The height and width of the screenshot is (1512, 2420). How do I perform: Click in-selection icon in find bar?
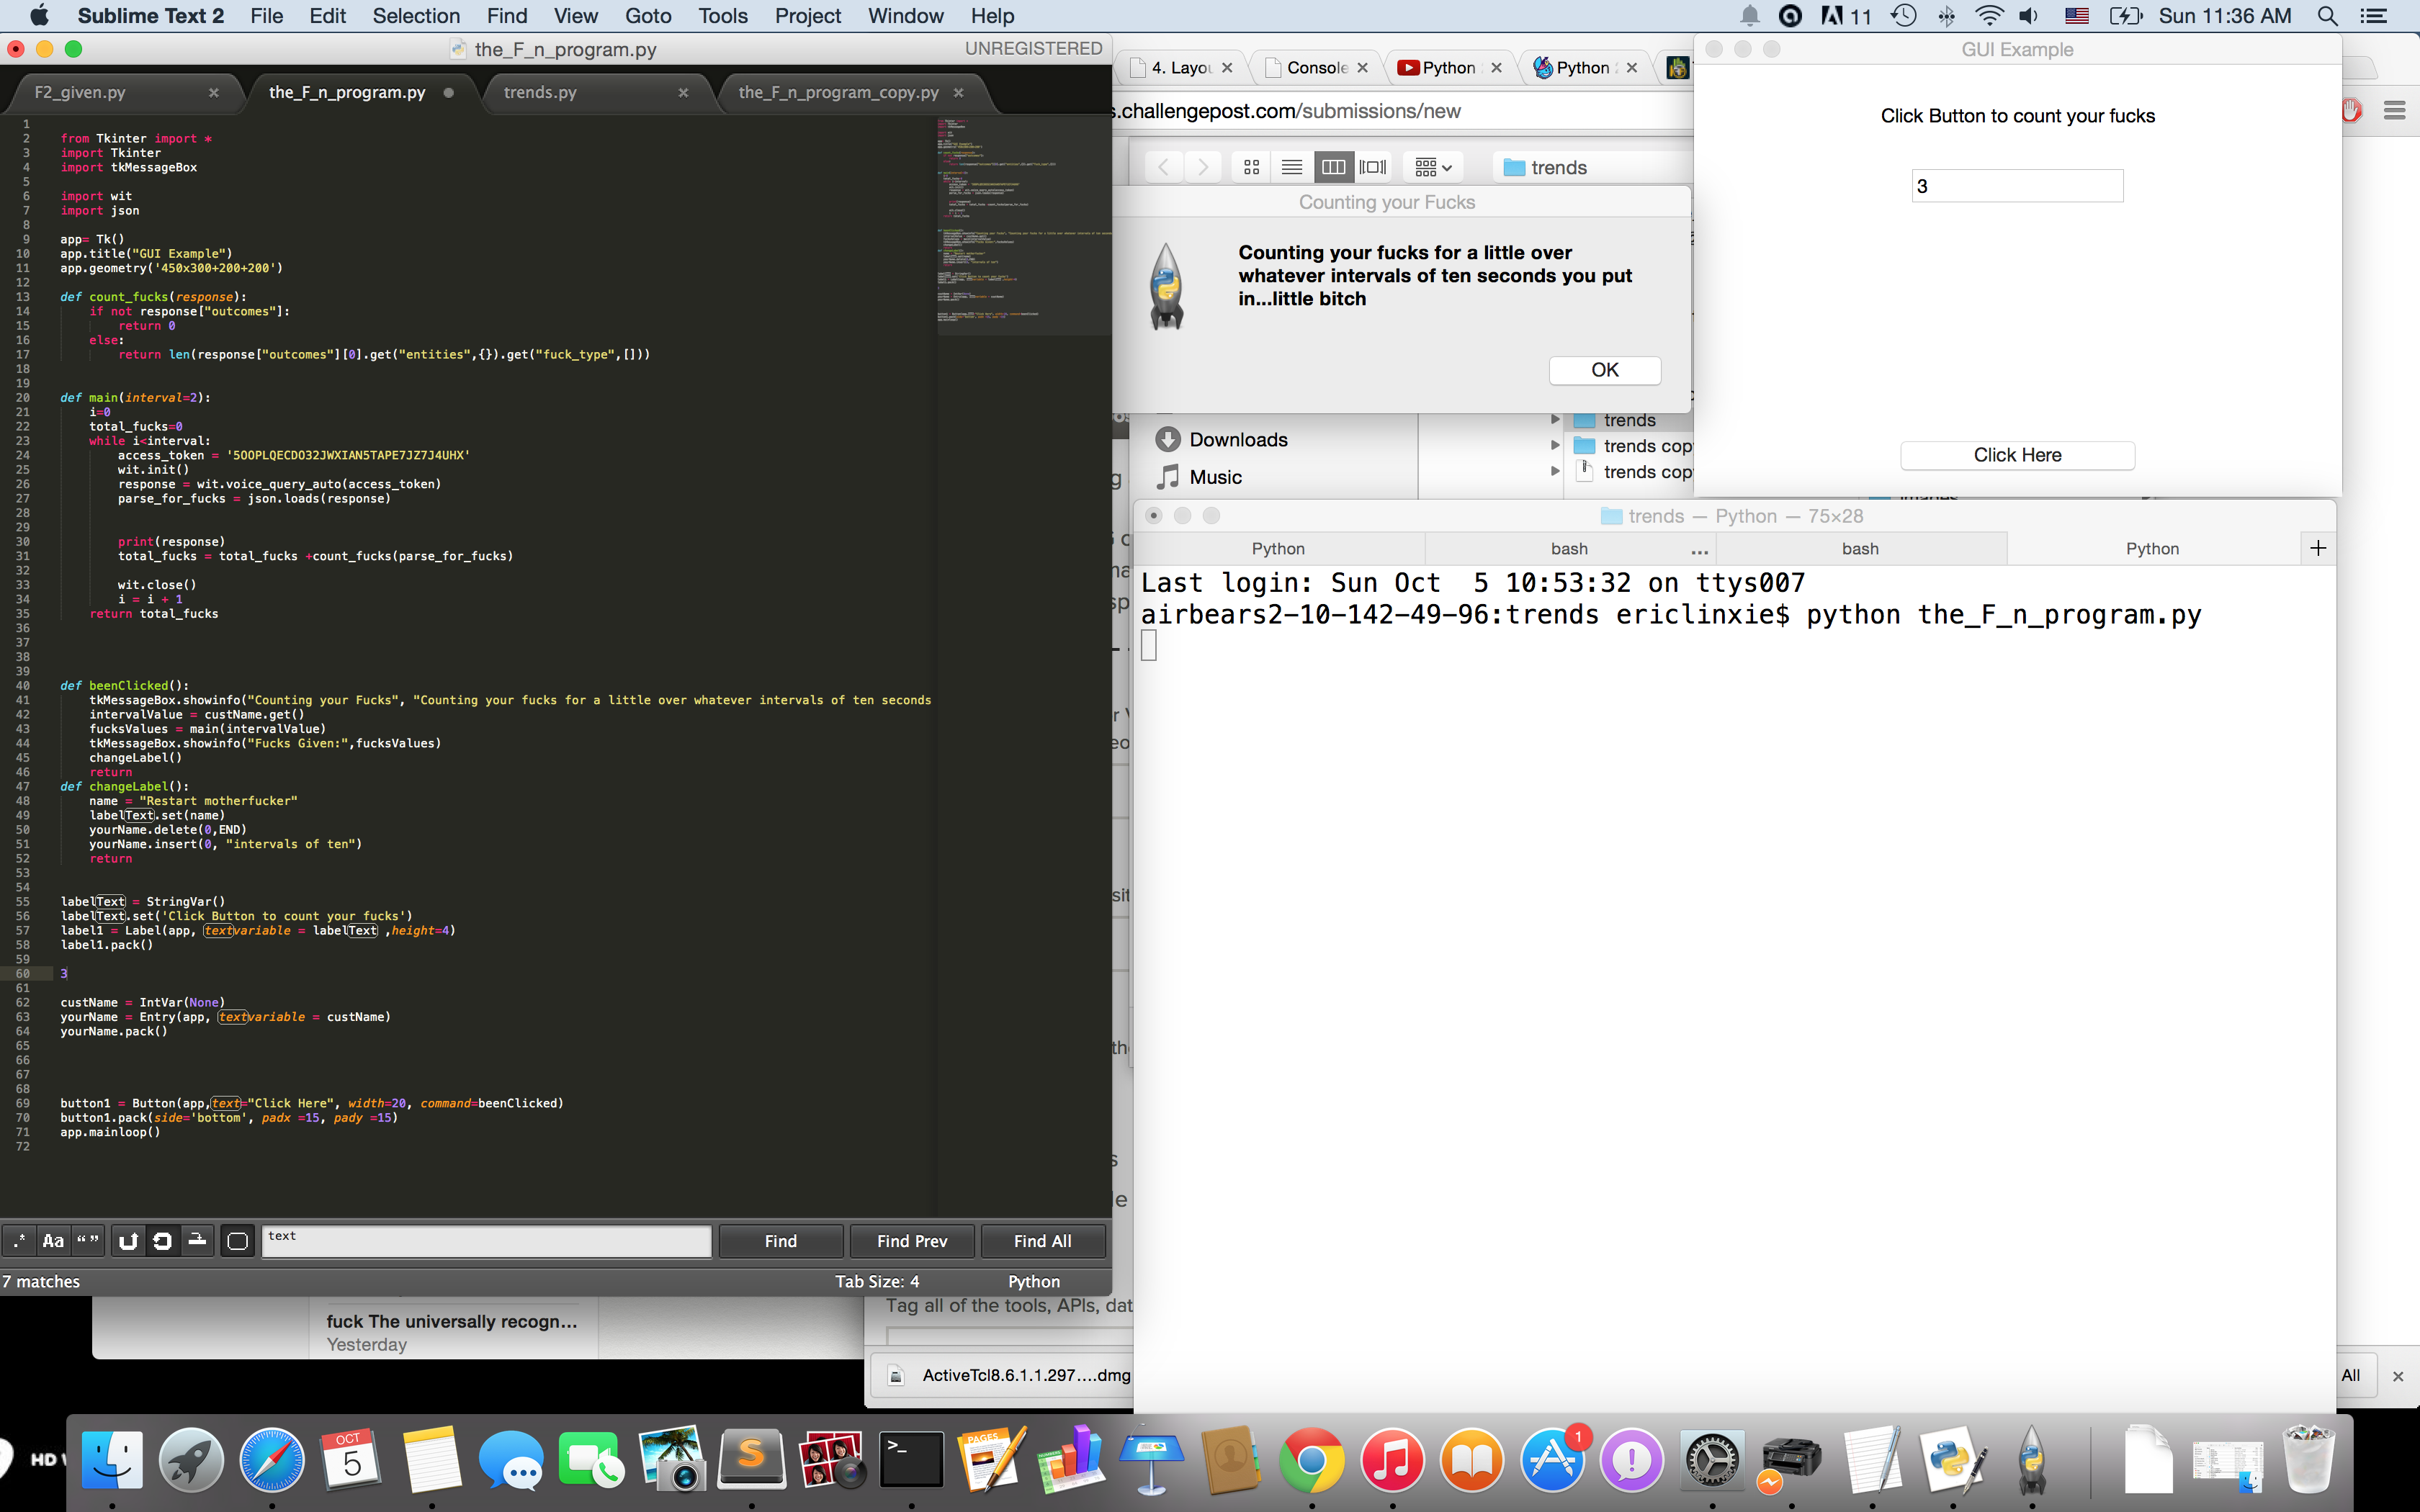pos(197,1241)
